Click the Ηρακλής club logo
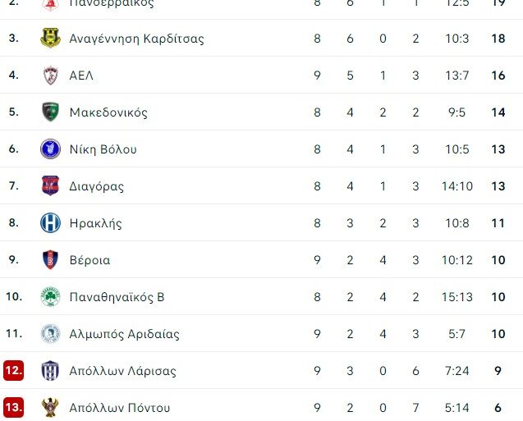The image size is (523, 421). [x=50, y=223]
